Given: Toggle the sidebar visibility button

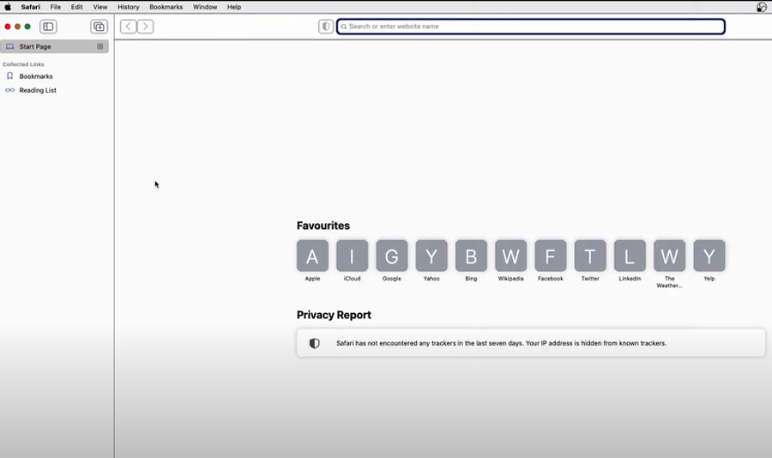Looking at the screenshot, I should click(x=48, y=27).
